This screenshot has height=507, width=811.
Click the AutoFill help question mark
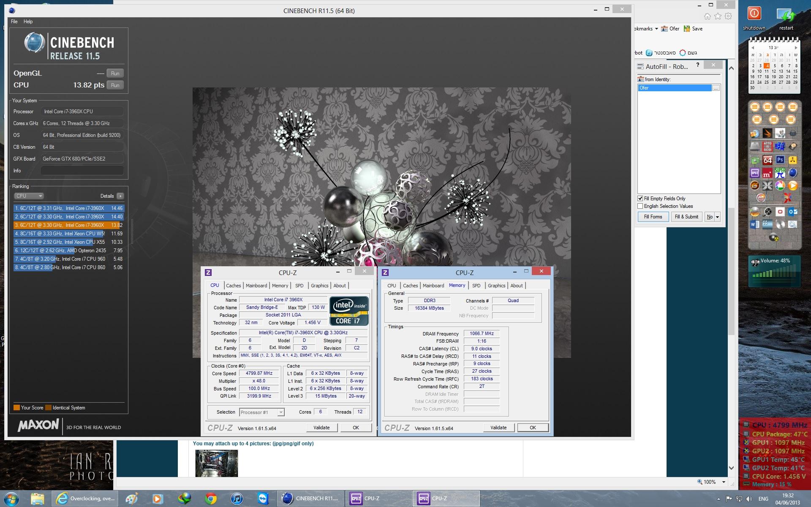[x=698, y=65]
